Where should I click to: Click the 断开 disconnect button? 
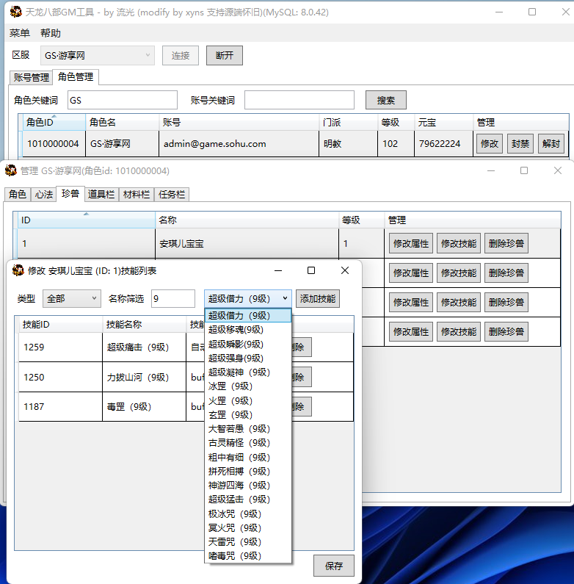click(225, 56)
